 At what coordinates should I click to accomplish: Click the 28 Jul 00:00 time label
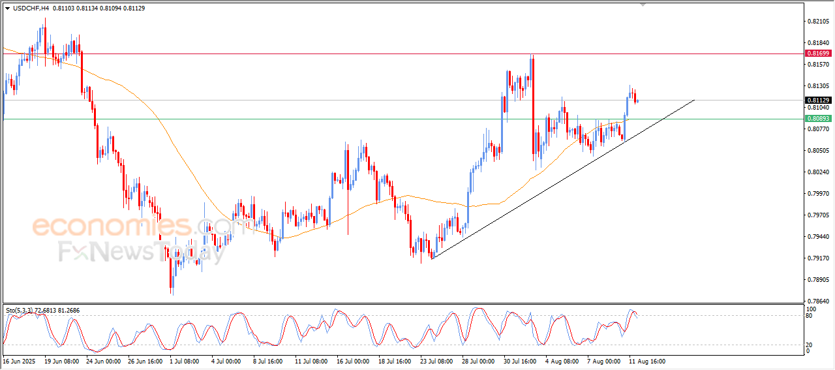tap(479, 361)
